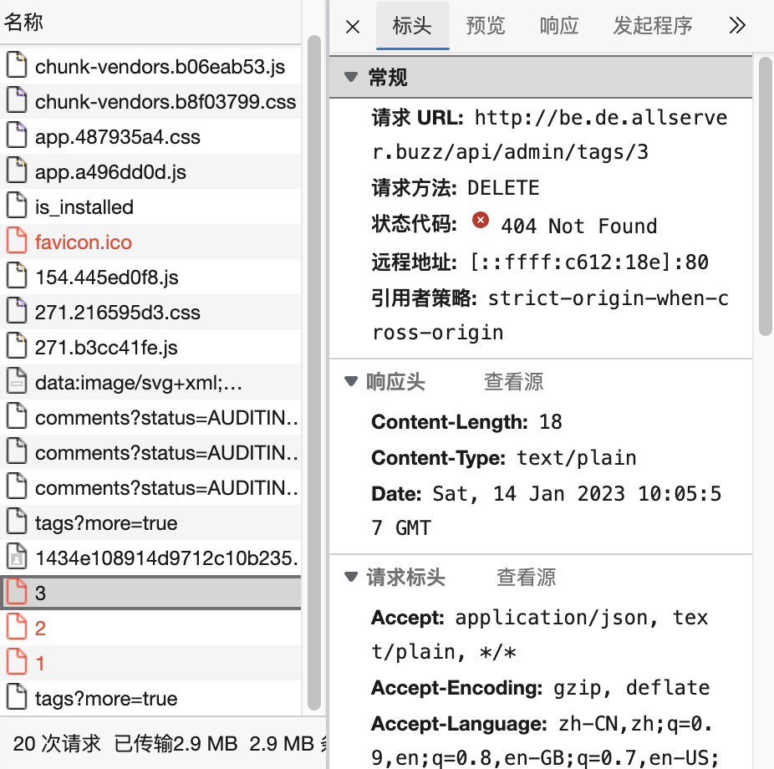Select the app.487935a4.css request
Screen dimensions: 774x769
coord(150,136)
